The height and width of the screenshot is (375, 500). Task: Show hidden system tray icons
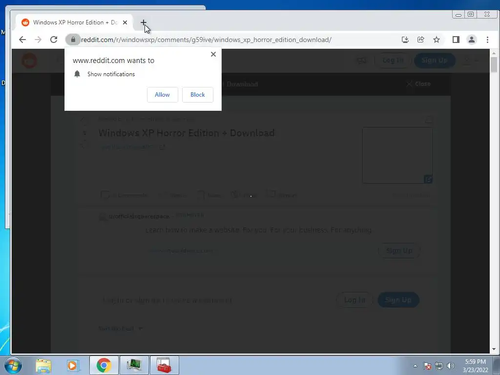point(415,366)
